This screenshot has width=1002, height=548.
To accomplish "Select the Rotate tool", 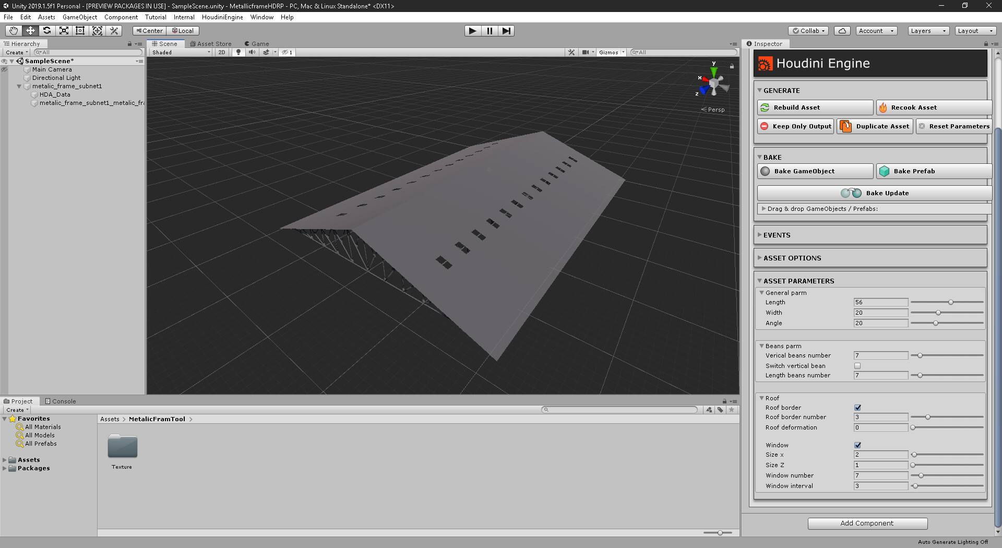I will click(x=47, y=30).
